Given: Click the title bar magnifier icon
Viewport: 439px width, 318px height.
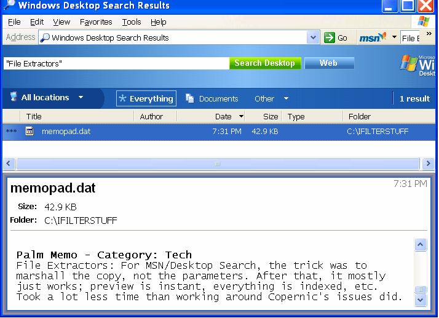Looking at the screenshot, I should pyautogui.click(x=9, y=4).
